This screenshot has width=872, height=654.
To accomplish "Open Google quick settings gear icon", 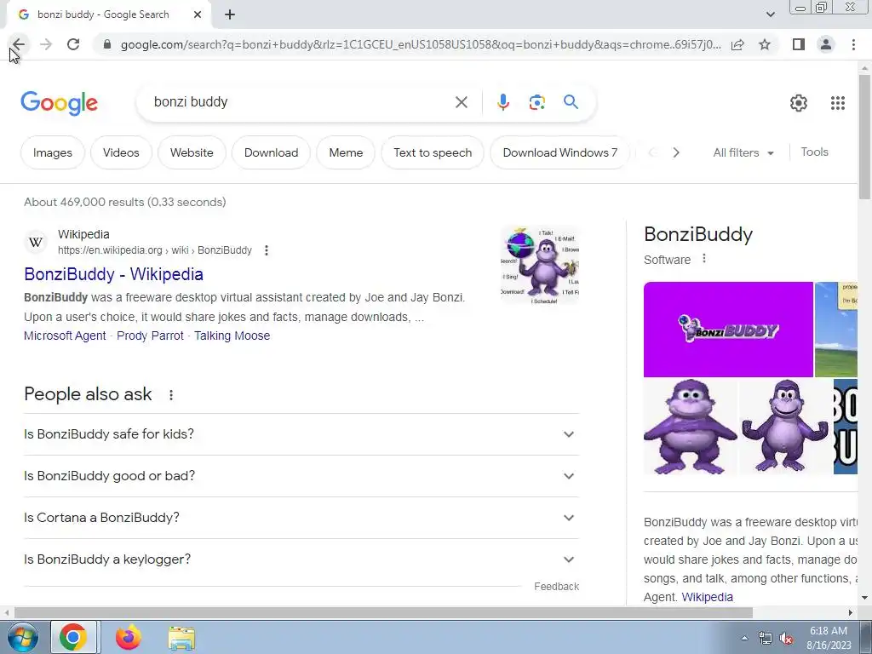I will 799,102.
